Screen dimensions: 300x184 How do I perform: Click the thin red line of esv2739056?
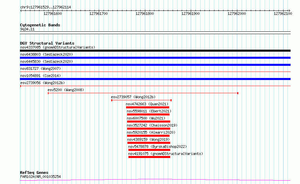(x=155, y=86)
